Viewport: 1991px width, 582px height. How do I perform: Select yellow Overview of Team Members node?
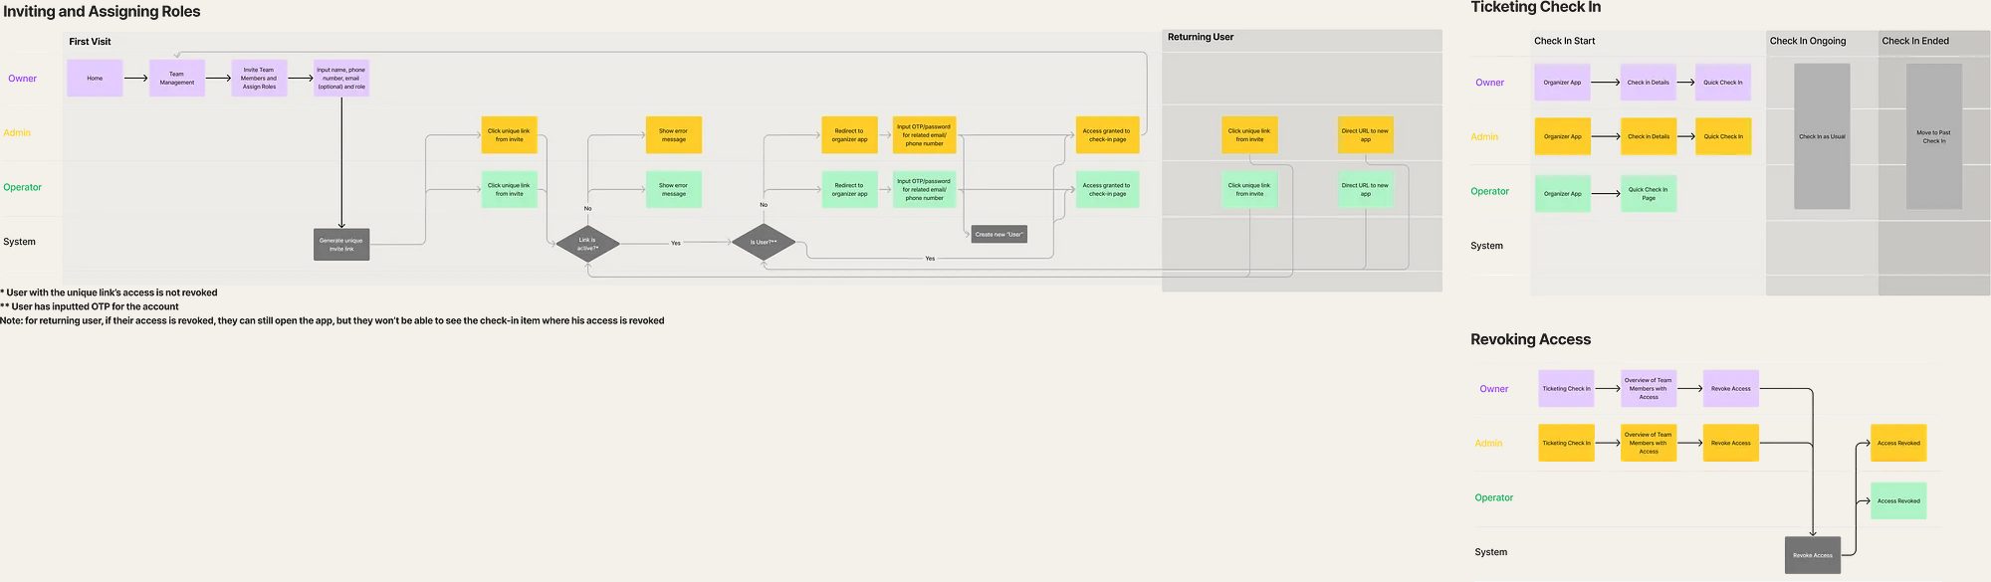tap(1649, 443)
